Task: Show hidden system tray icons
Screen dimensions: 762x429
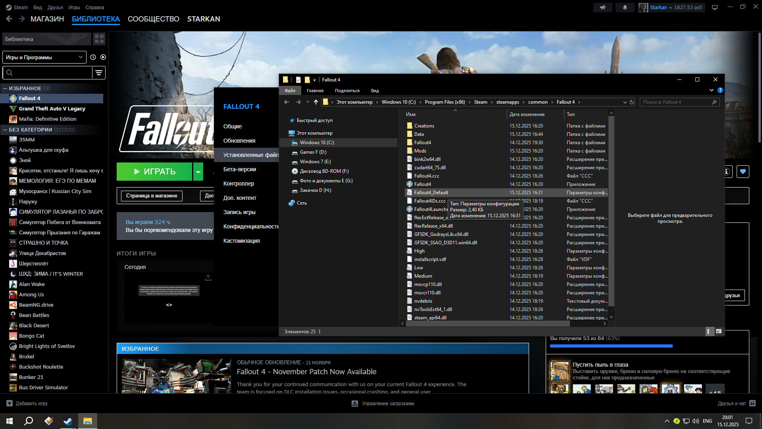Action: 667,421
